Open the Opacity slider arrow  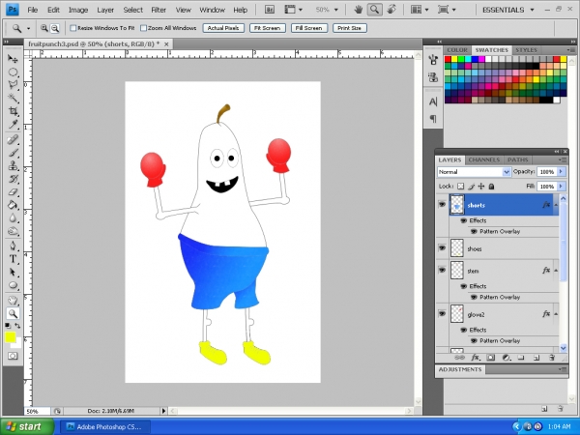point(561,172)
